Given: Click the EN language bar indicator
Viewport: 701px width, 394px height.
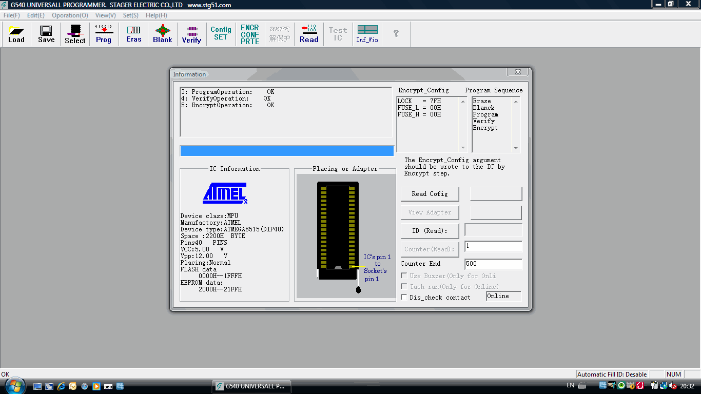Looking at the screenshot, I should click(570, 385).
